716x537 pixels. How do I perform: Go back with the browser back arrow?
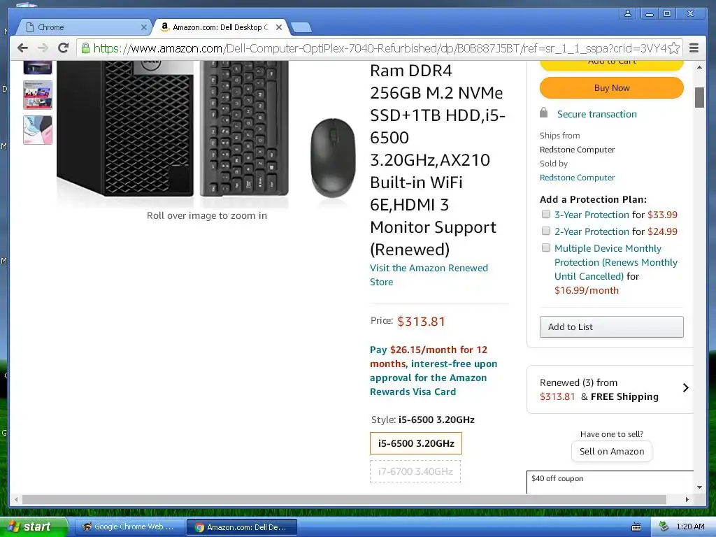pyautogui.click(x=22, y=48)
